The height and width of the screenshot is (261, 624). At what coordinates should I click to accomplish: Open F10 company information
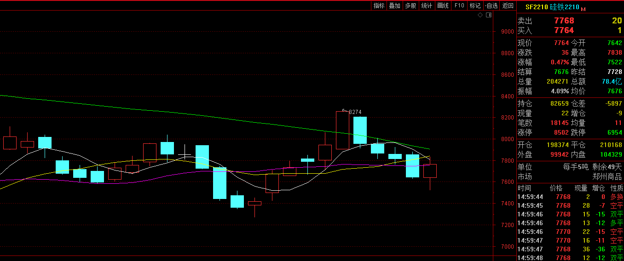coord(459,6)
